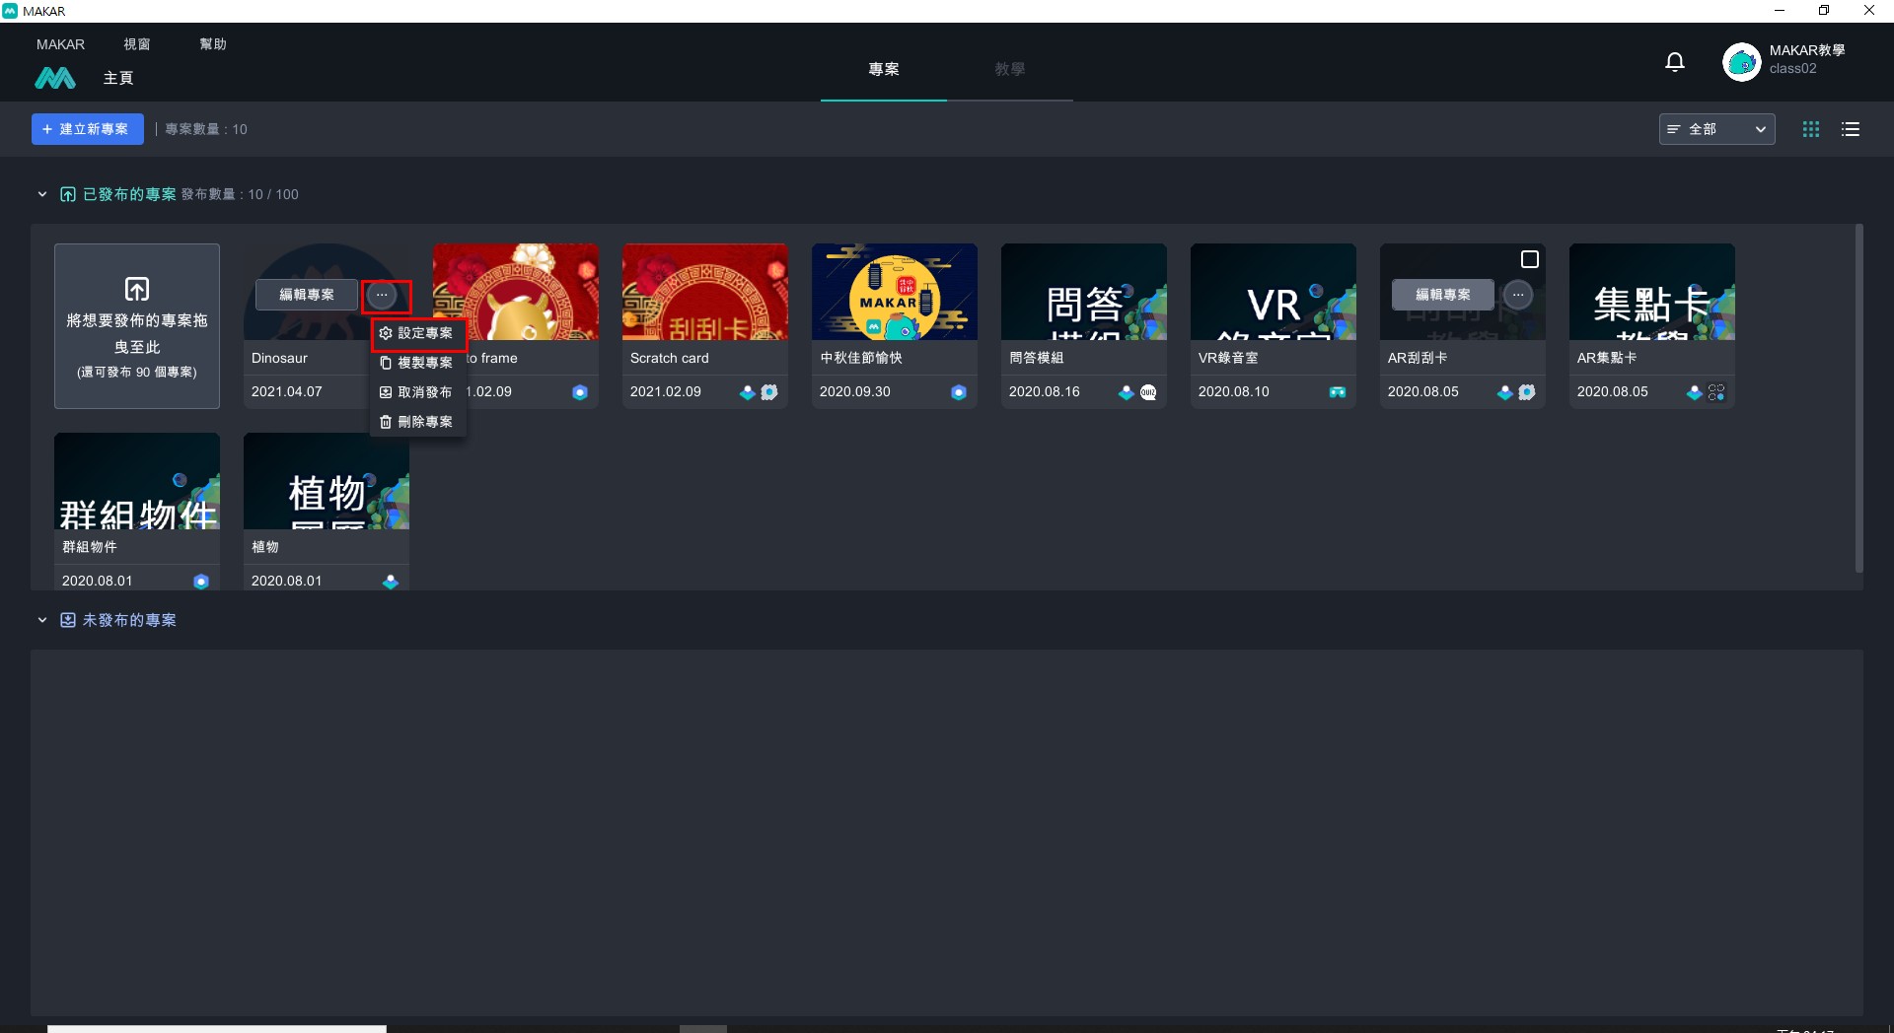Open the 全部 filter dropdown
The image size is (1894, 1033).
pos(1716,129)
